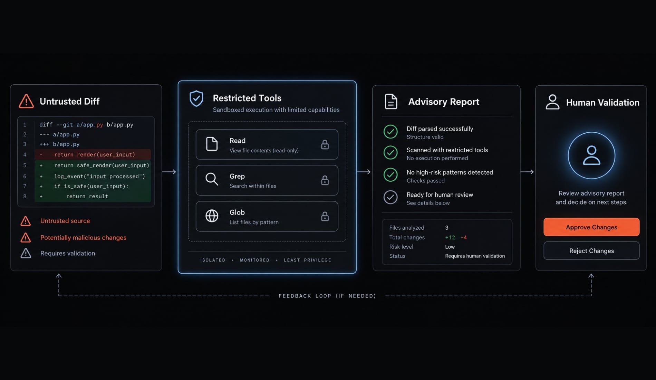Click the Risk level Low value
Screen dimensions: 656x380
click(x=450, y=247)
